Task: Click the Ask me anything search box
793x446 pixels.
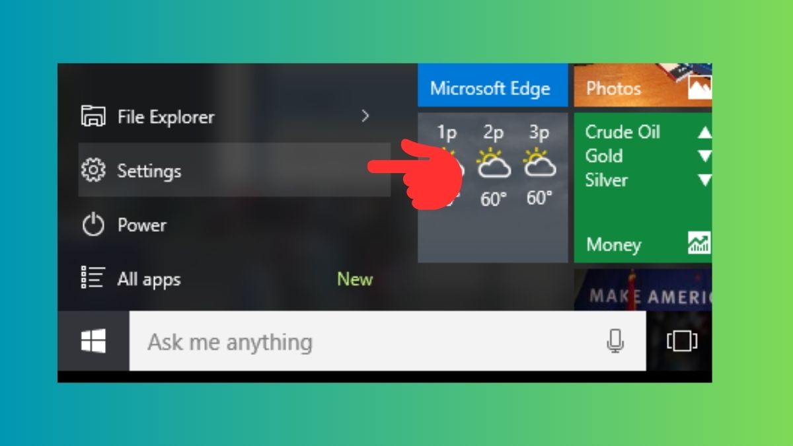Action: [x=387, y=342]
